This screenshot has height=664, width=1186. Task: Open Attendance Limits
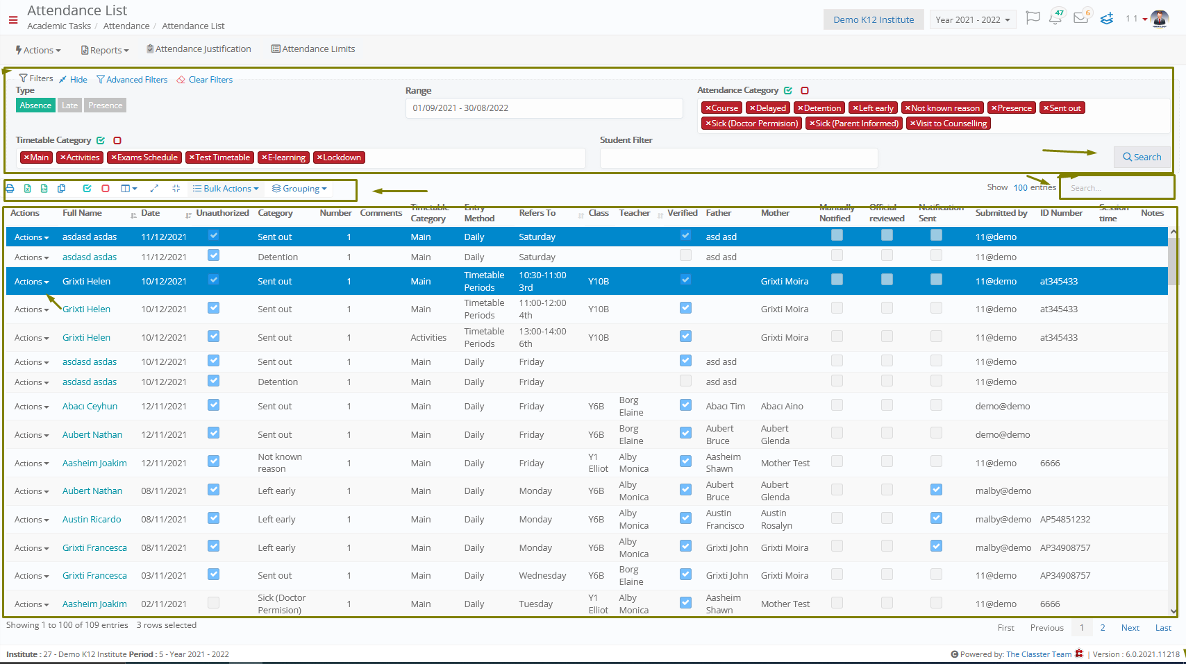click(x=313, y=49)
